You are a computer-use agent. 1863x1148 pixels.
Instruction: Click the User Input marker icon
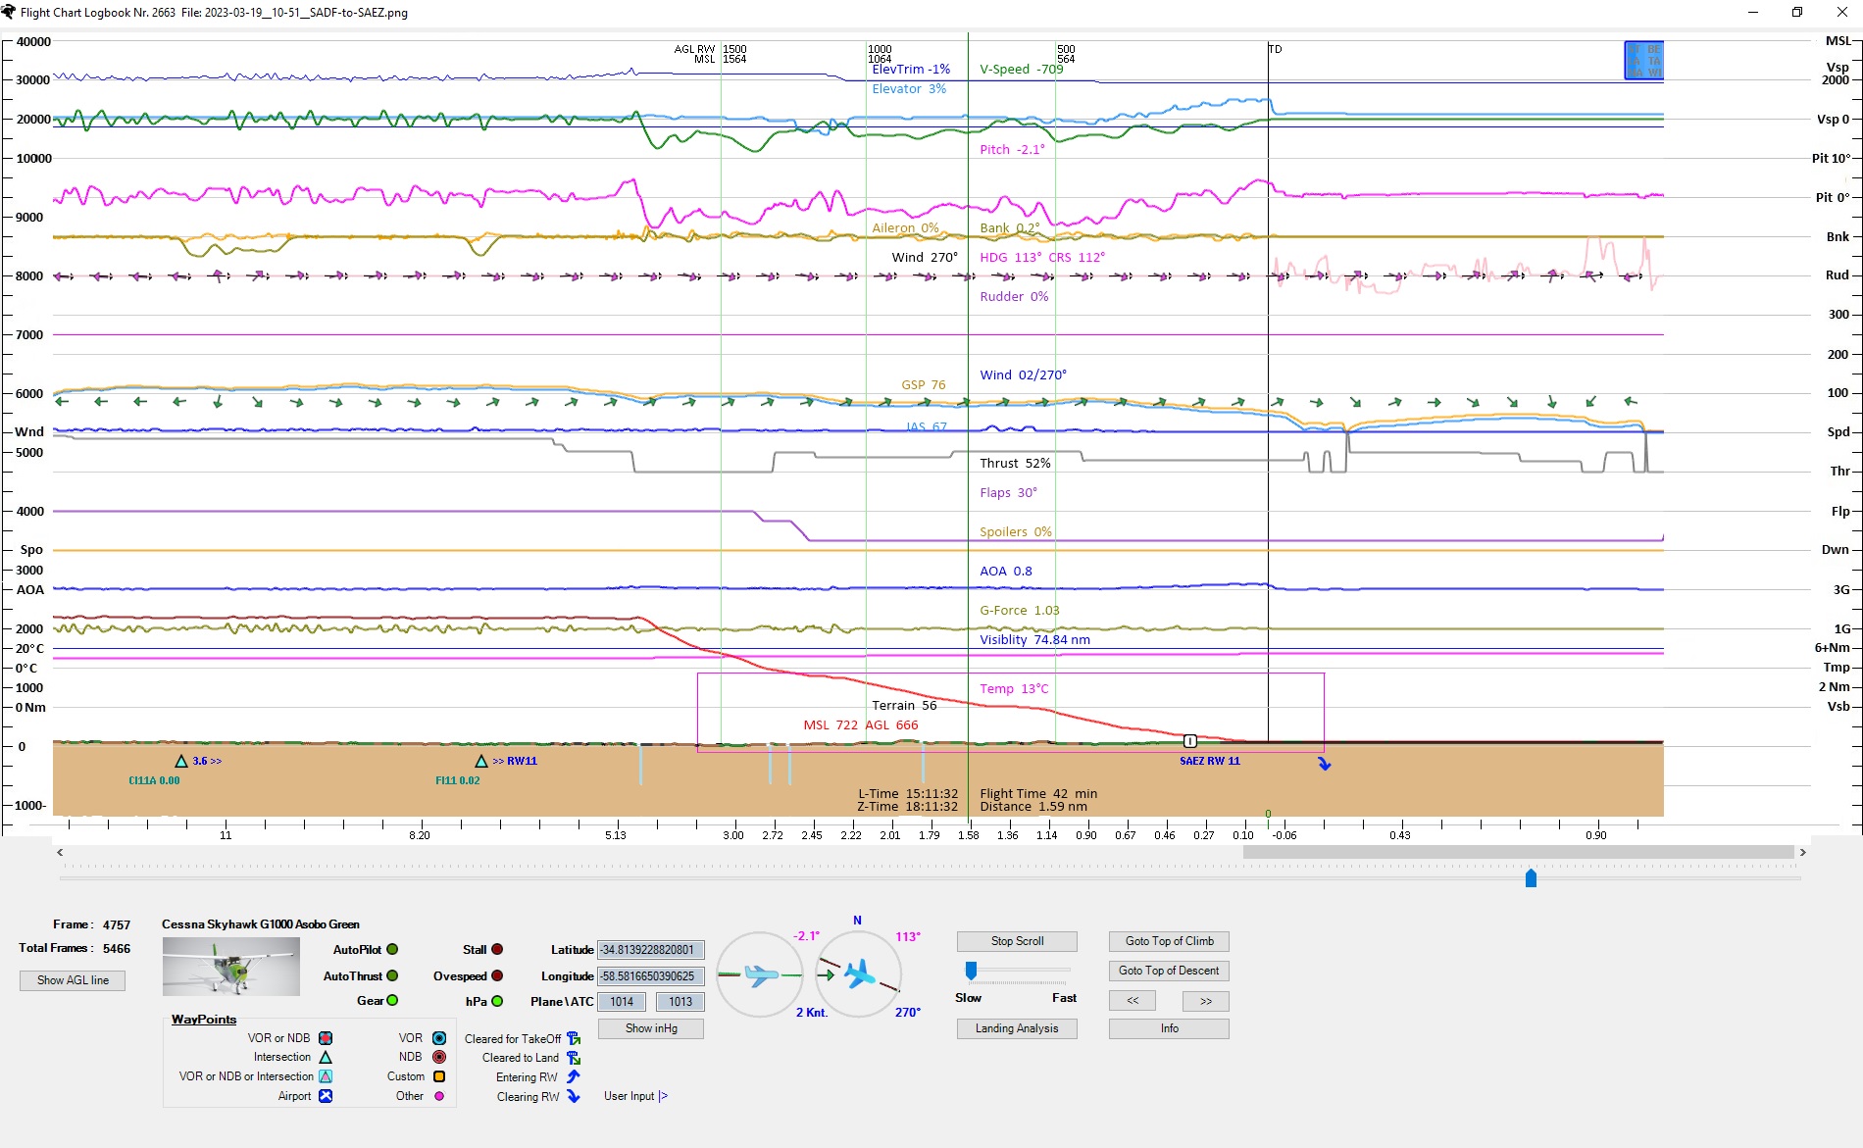[664, 1096]
